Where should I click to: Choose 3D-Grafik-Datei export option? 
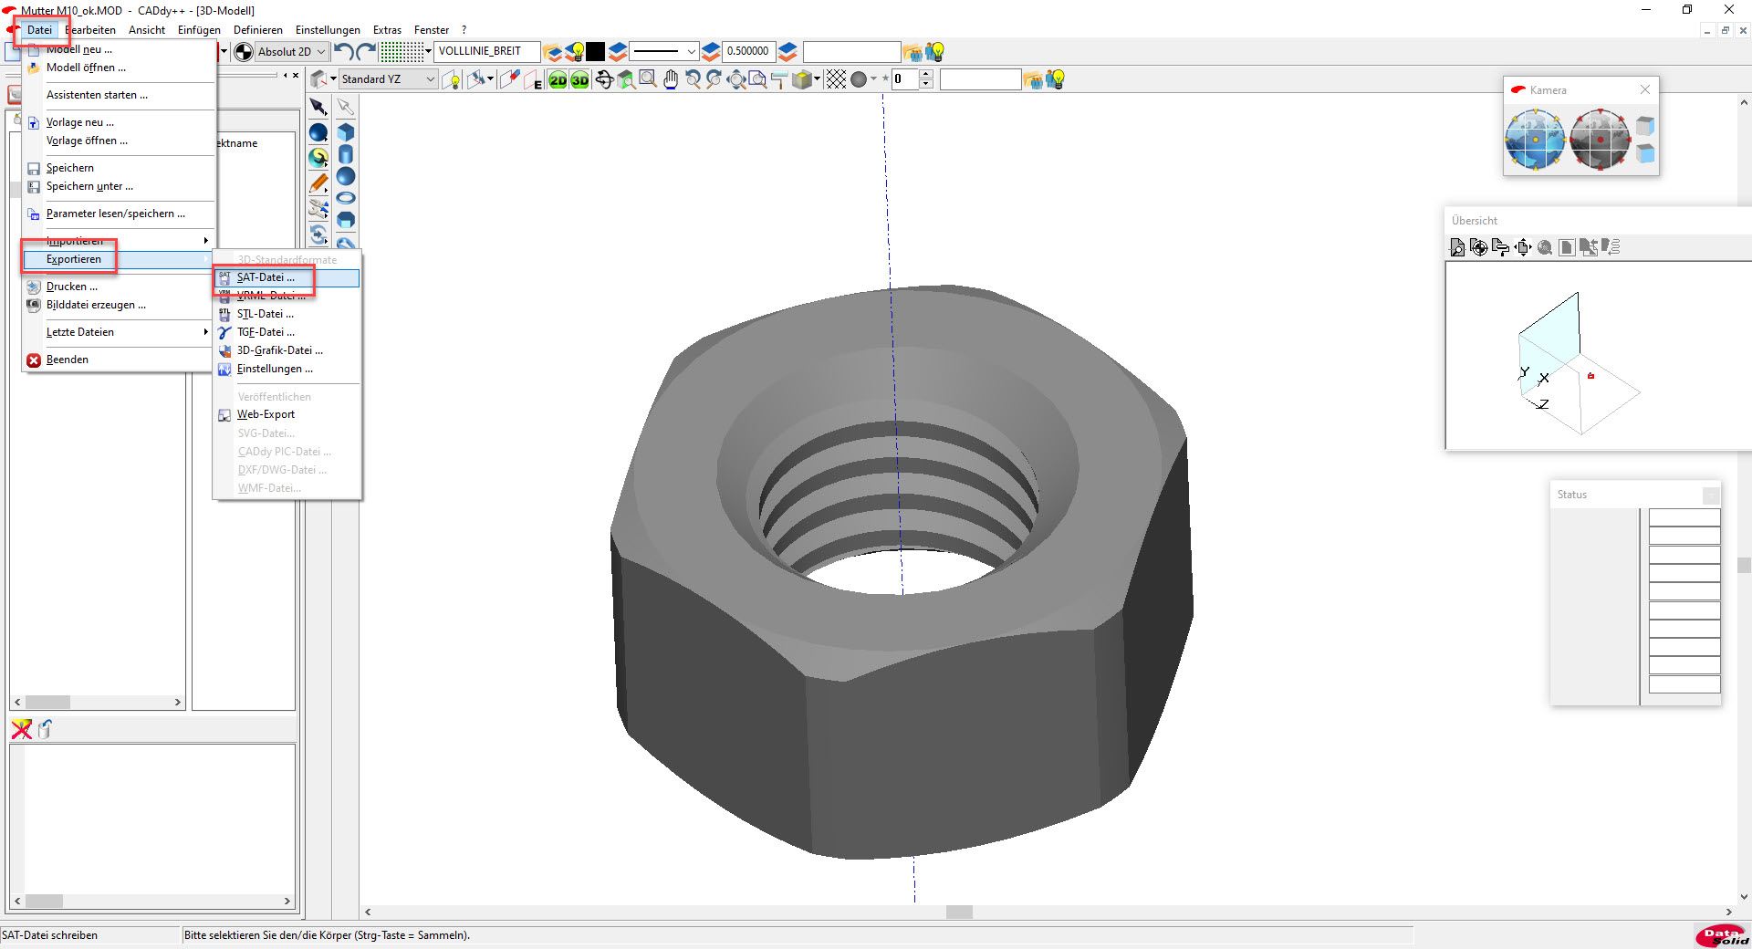click(287, 350)
